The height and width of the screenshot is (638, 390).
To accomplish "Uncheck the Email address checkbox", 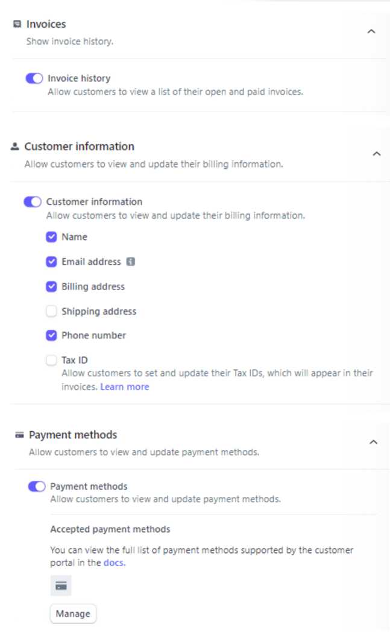I will [51, 262].
